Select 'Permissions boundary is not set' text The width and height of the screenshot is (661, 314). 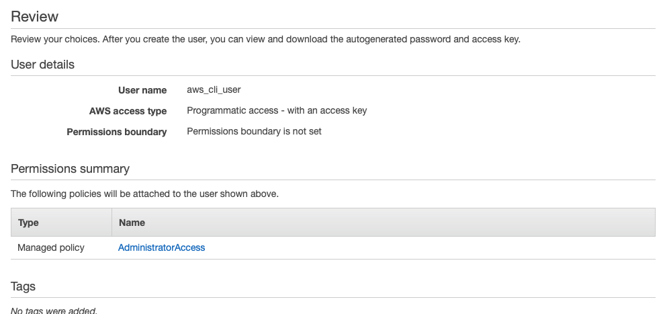tap(254, 131)
